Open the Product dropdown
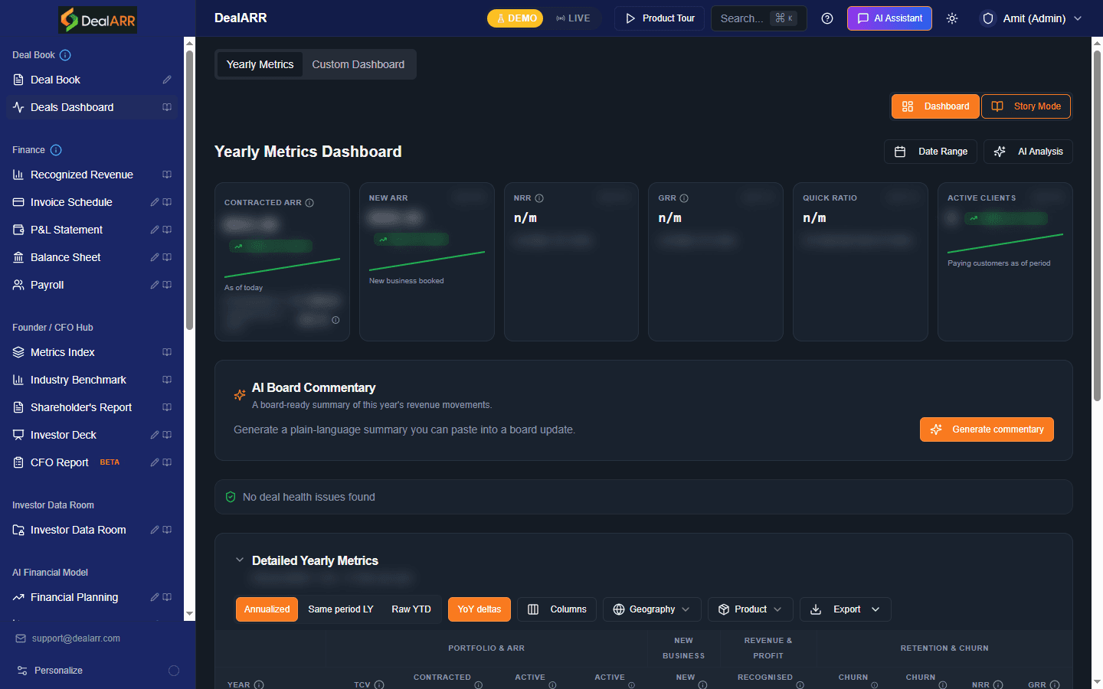 point(750,609)
